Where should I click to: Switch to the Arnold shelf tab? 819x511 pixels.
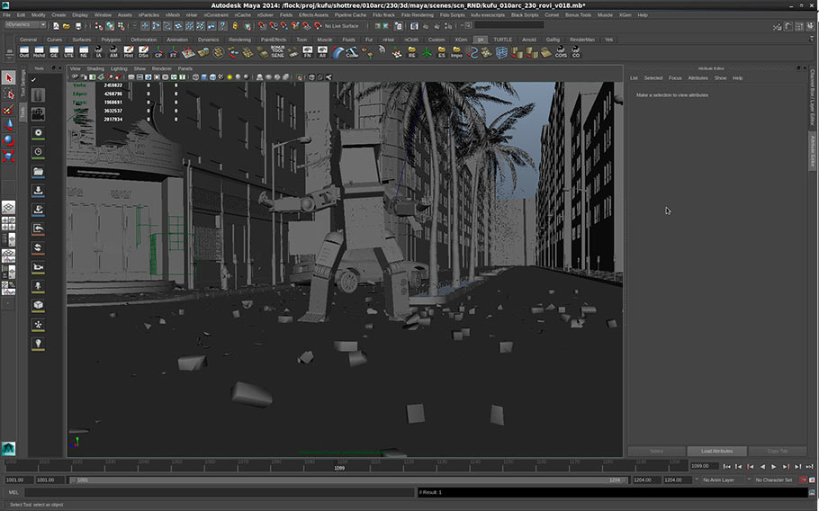tap(528, 40)
